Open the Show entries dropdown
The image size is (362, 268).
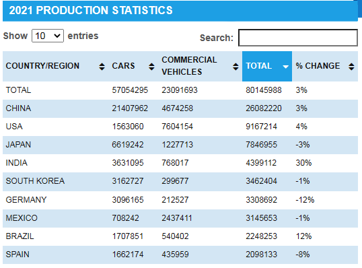coord(48,36)
